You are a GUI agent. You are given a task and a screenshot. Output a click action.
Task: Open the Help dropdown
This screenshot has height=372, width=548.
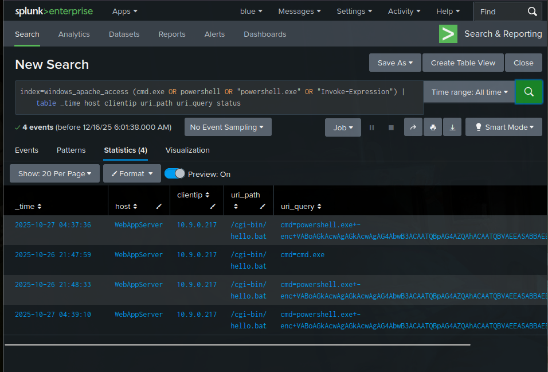click(x=448, y=11)
